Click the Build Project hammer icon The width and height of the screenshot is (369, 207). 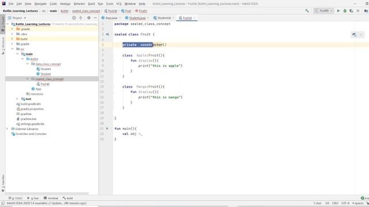[x=307, y=11]
